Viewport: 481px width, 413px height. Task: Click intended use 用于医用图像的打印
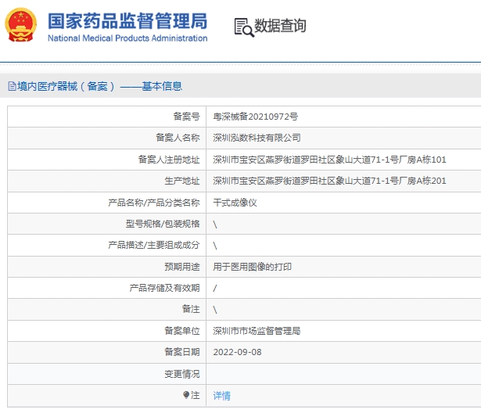coord(252,267)
